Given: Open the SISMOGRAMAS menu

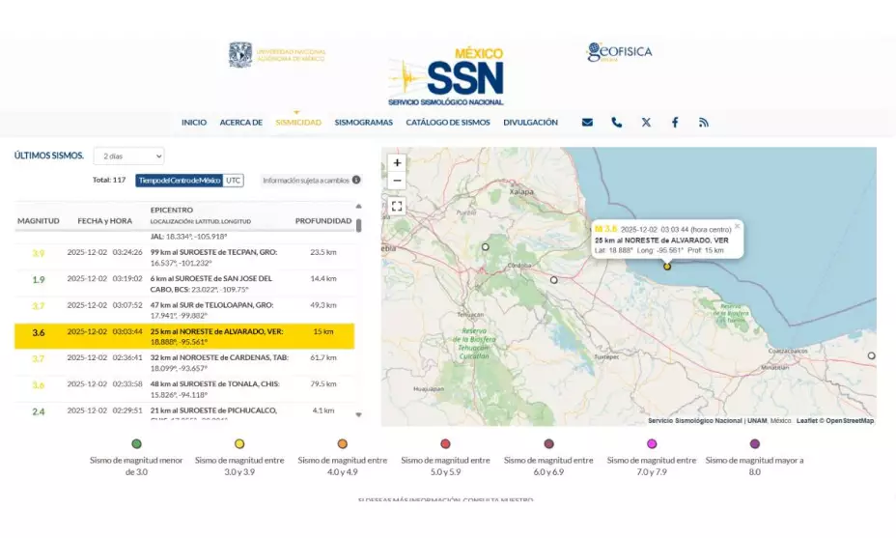Looking at the screenshot, I should click(363, 123).
